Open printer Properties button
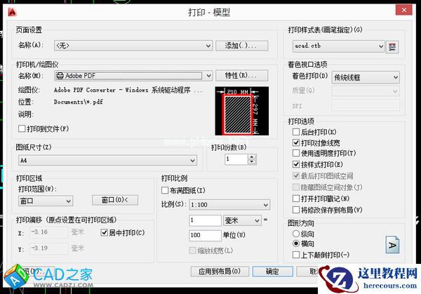This screenshot has height=294, width=421. click(241, 76)
